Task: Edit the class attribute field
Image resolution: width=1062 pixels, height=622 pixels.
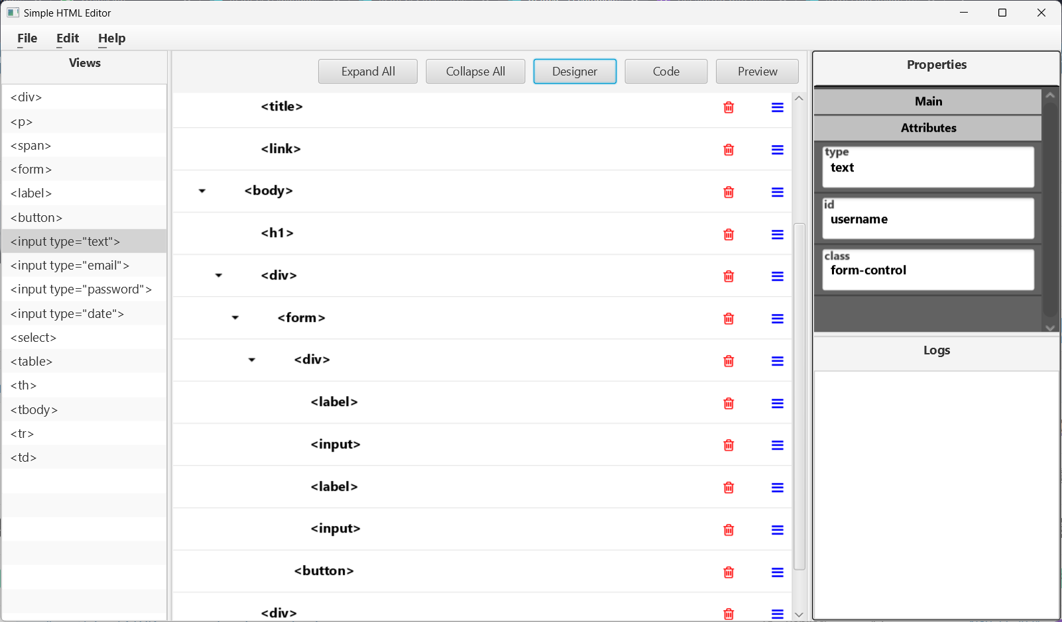Action: click(928, 270)
